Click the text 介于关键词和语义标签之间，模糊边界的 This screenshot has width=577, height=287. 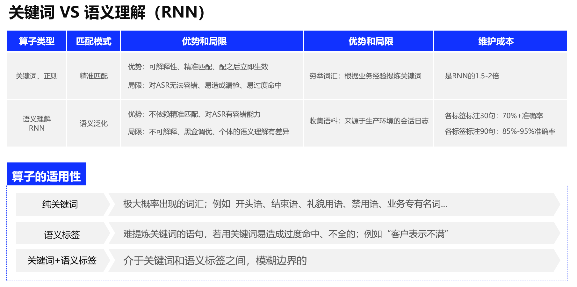[x=215, y=261]
